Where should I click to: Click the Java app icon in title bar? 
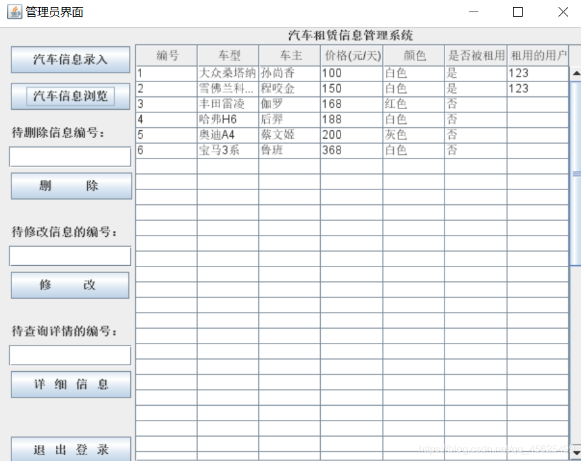pyautogui.click(x=15, y=12)
